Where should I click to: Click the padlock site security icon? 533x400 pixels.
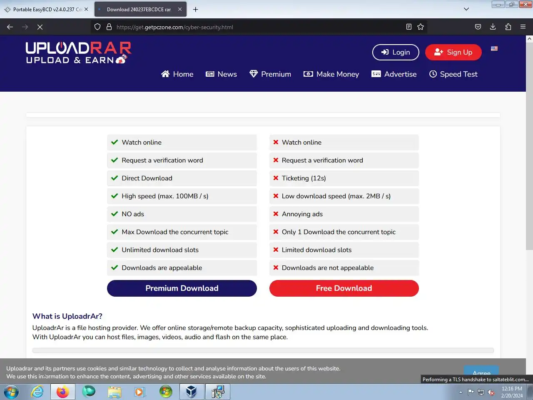point(109,27)
